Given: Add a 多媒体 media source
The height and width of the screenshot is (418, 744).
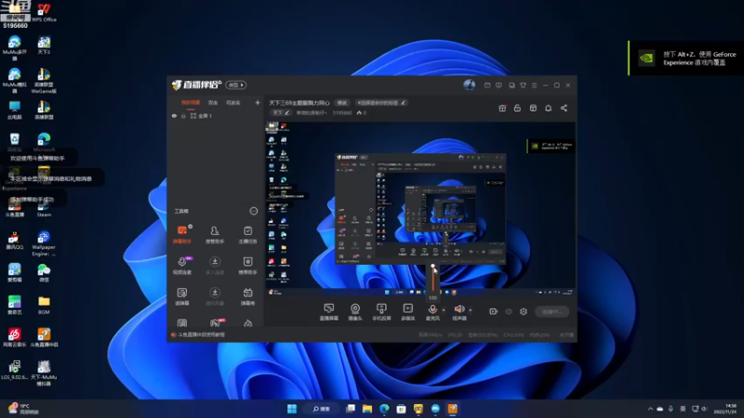Looking at the screenshot, I should (407, 312).
